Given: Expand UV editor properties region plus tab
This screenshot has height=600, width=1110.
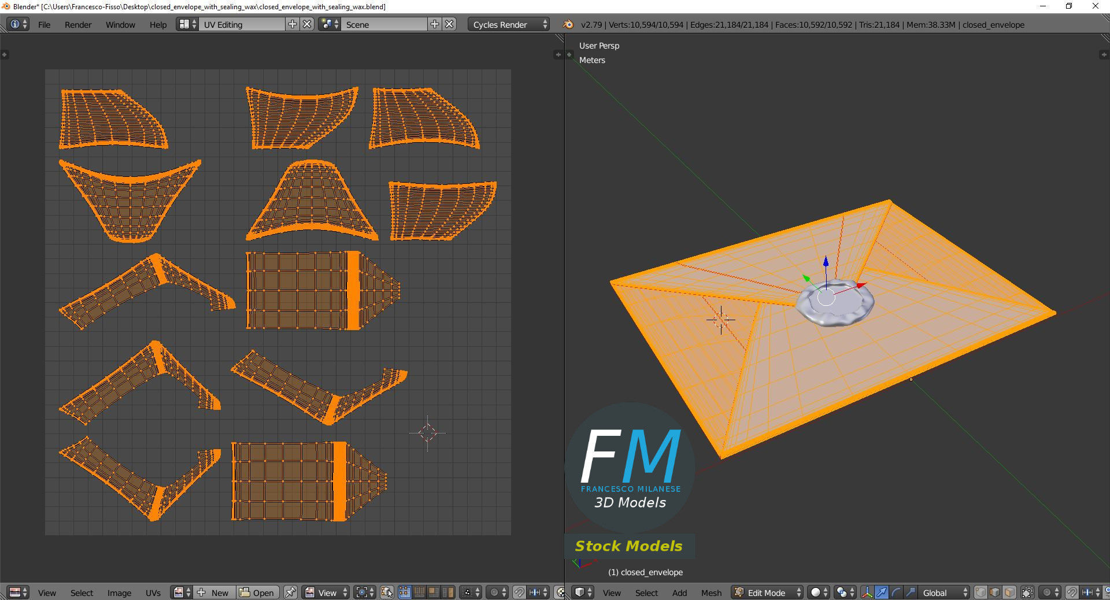Looking at the screenshot, I should [558, 54].
